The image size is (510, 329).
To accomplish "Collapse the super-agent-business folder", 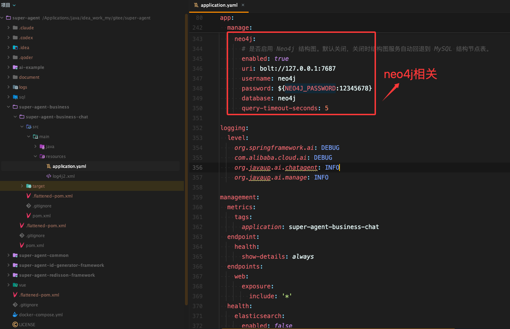I will pos(8,107).
